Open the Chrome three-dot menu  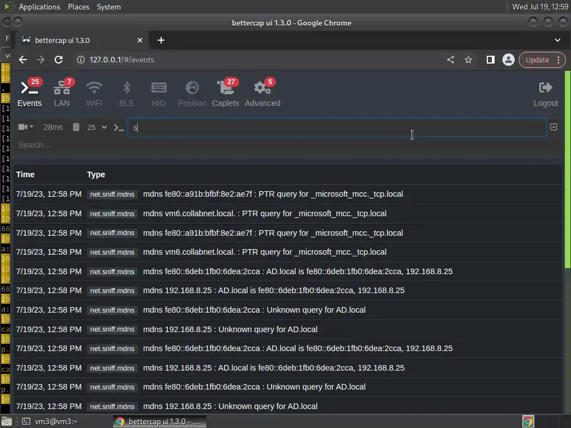pos(559,60)
